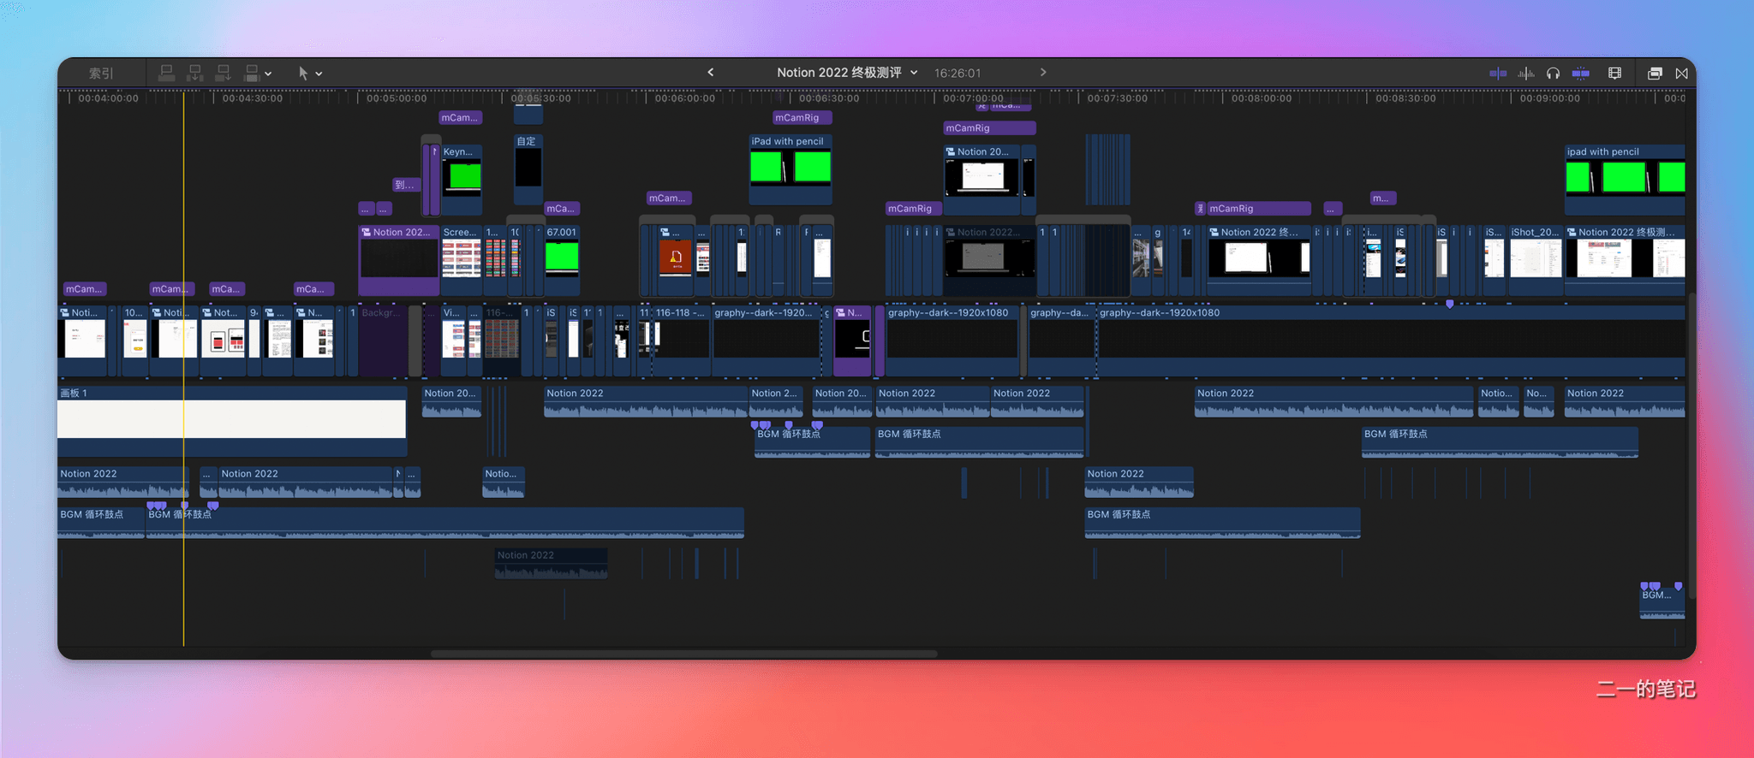Click the overwrite clip icon
The image size is (1754, 758).
tap(252, 74)
